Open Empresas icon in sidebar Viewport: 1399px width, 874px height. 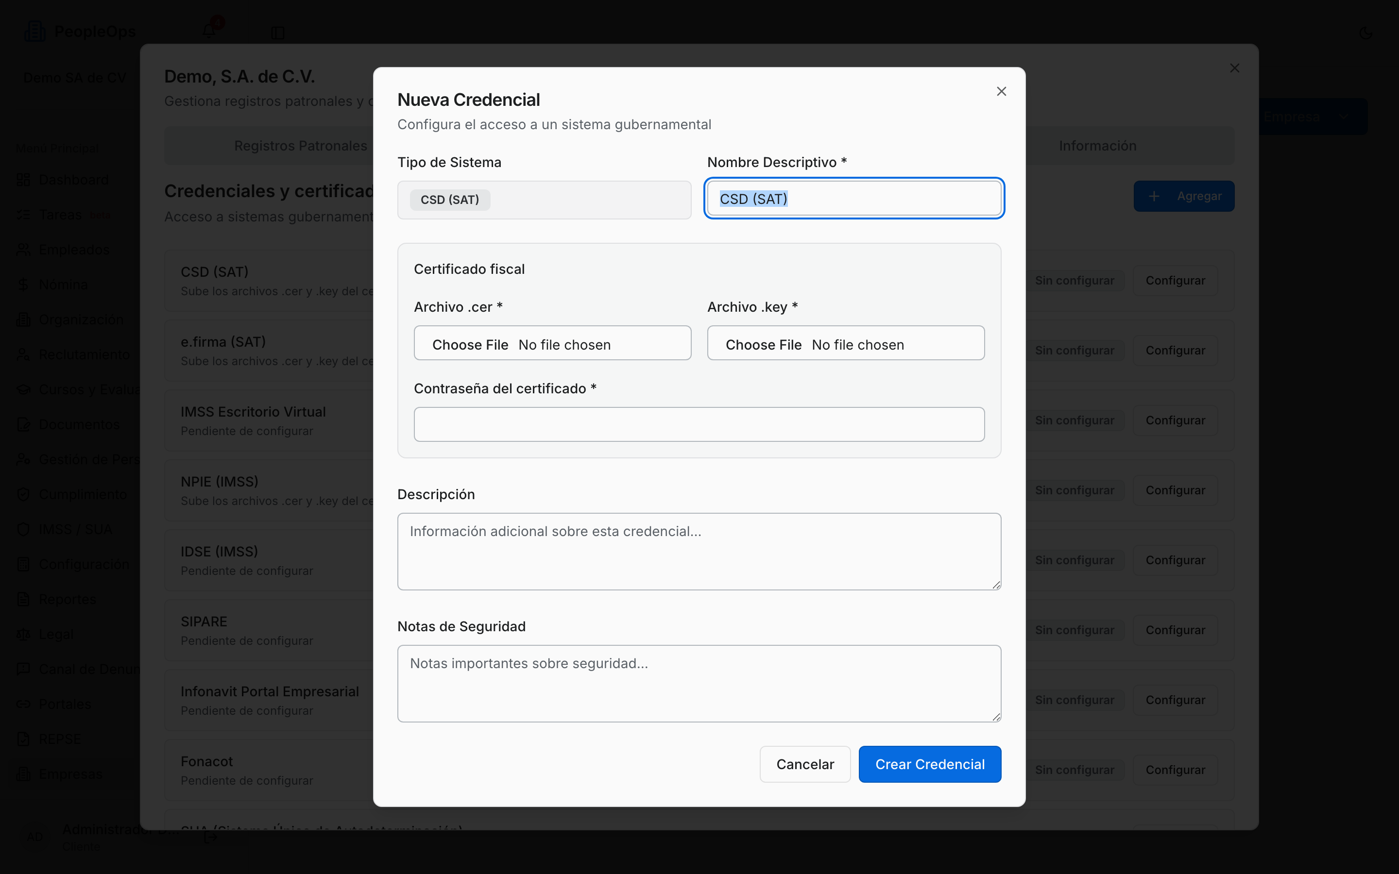click(x=23, y=774)
